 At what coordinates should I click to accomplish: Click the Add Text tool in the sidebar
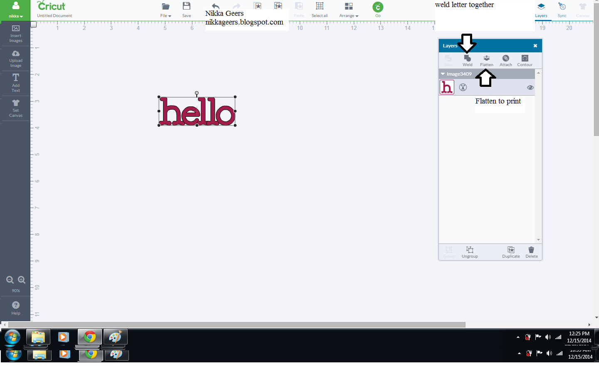pyautogui.click(x=15, y=83)
